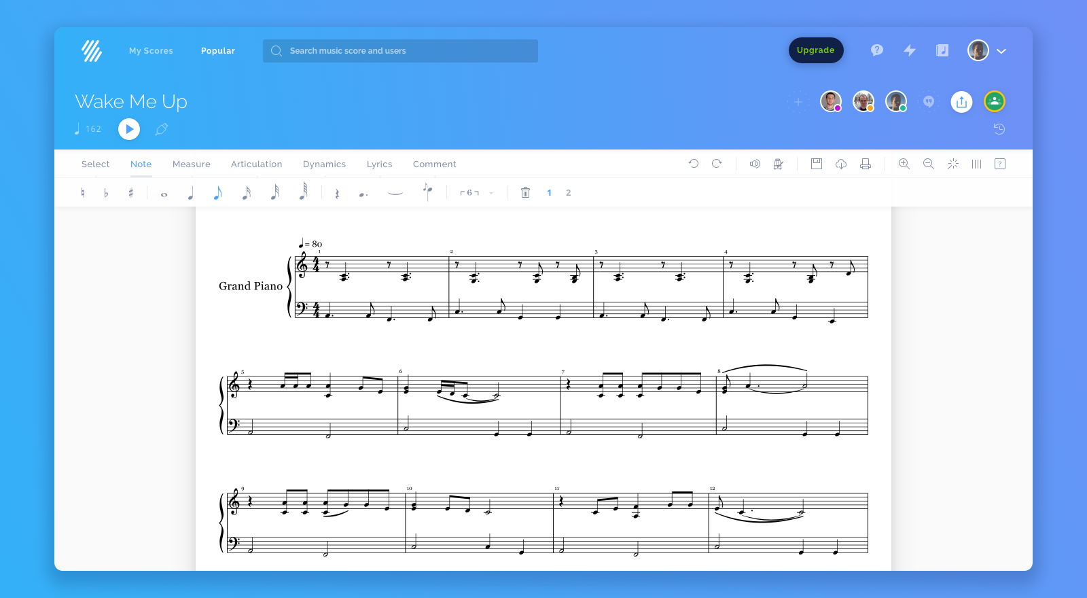Click collaborator avatar with green dot

pyautogui.click(x=896, y=102)
